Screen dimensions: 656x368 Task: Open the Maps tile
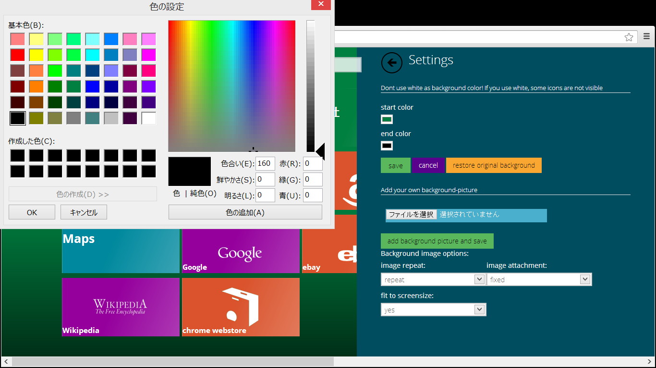click(x=121, y=251)
